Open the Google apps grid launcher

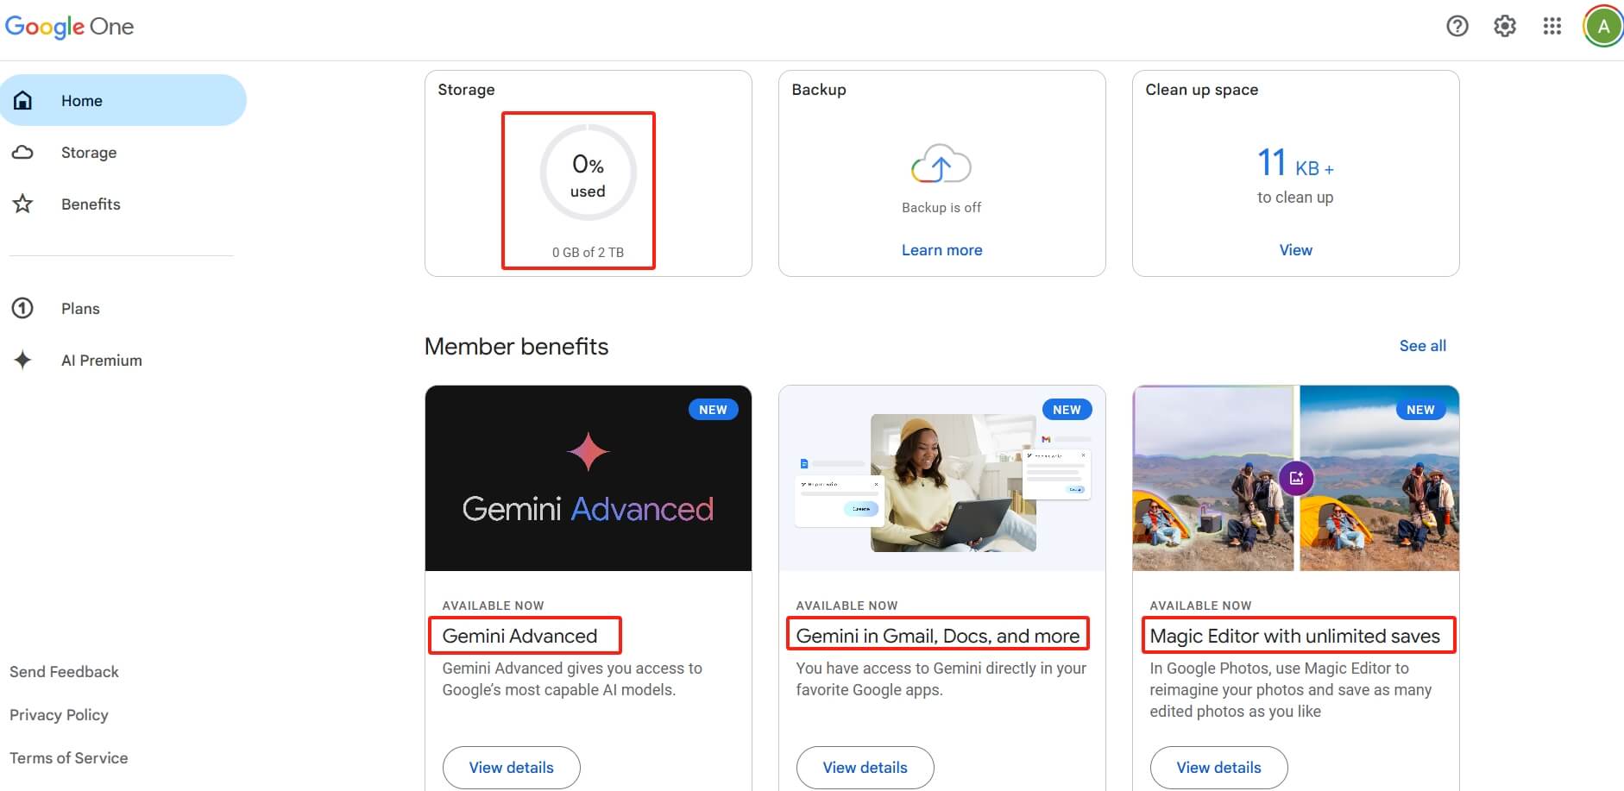click(x=1552, y=27)
